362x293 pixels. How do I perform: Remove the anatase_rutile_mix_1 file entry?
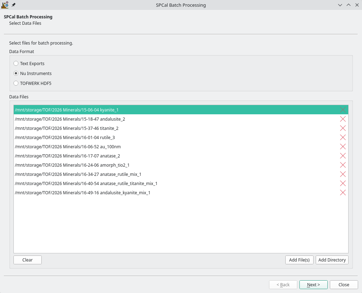pyautogui.click(x=343, y=174)
